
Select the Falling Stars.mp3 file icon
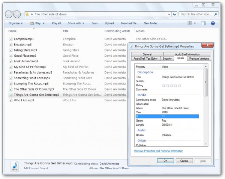tap(11, 50)
